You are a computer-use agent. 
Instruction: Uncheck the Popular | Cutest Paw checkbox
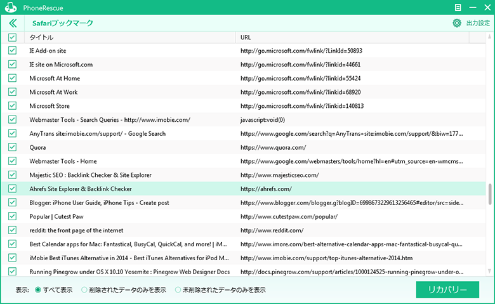coord(12,216)
